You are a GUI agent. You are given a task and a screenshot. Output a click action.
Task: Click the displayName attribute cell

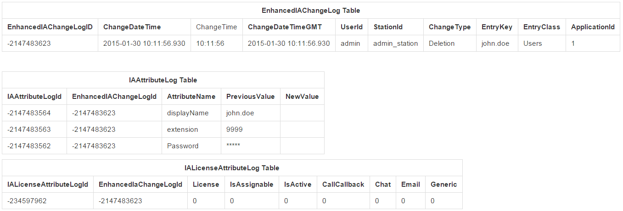click(x=188, y=113)
